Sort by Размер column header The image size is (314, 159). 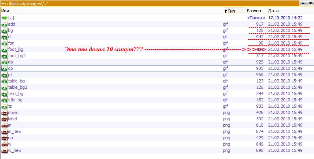point(254,11)
